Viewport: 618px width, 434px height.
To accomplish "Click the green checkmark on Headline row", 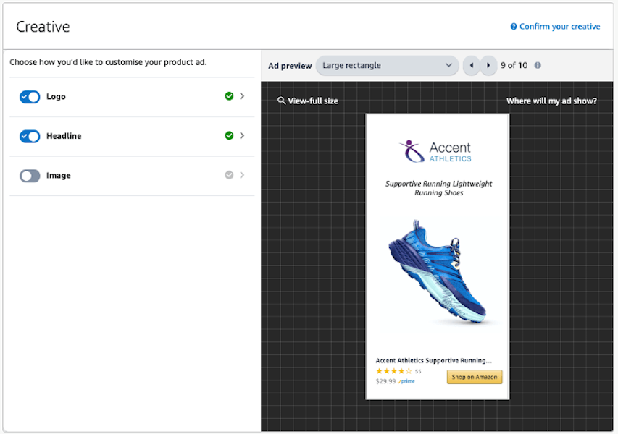I will click(x=229, y=135).
